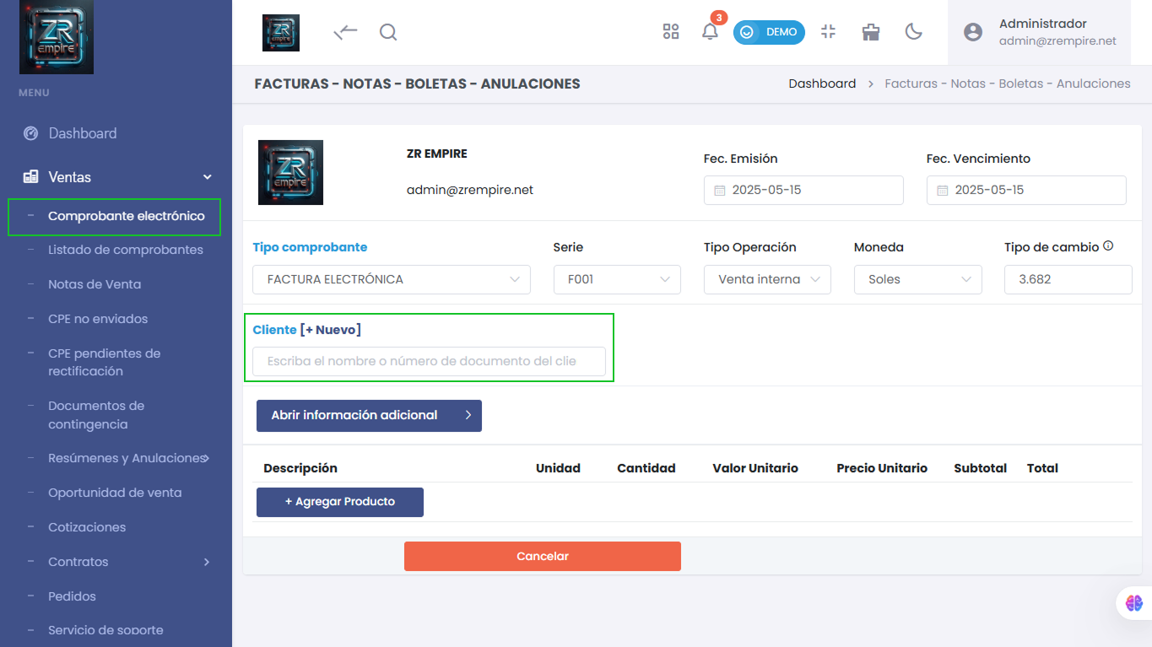
Task: Open notifications bell with 3 badge
Action: click(711, 32)
